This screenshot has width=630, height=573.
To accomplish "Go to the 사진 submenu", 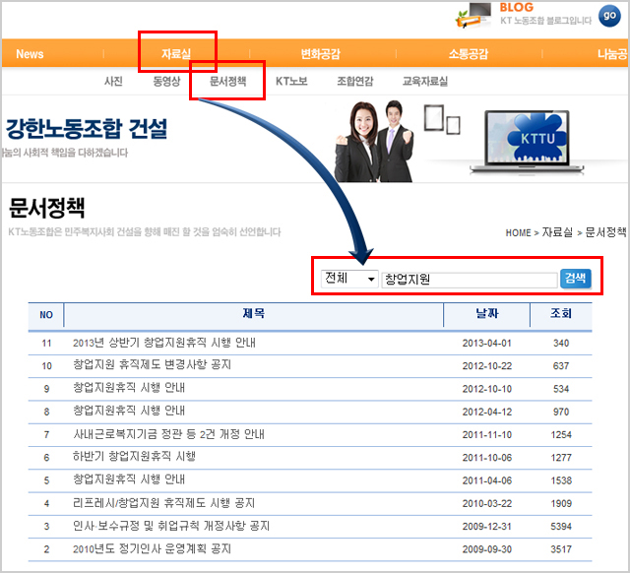I will tap(113, 82).
